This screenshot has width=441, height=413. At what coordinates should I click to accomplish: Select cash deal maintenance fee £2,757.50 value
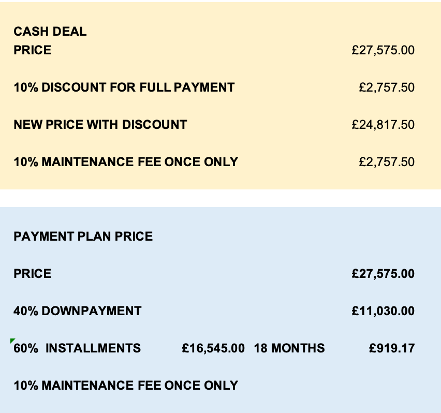click(x=387, y=162)
